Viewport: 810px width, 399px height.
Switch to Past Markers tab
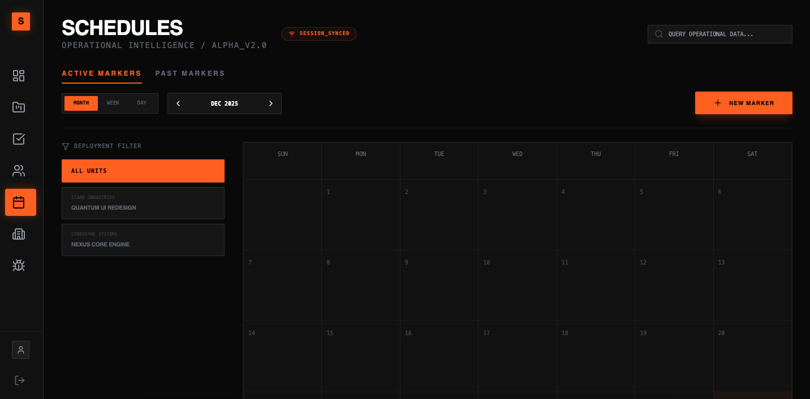pos(190,73)
